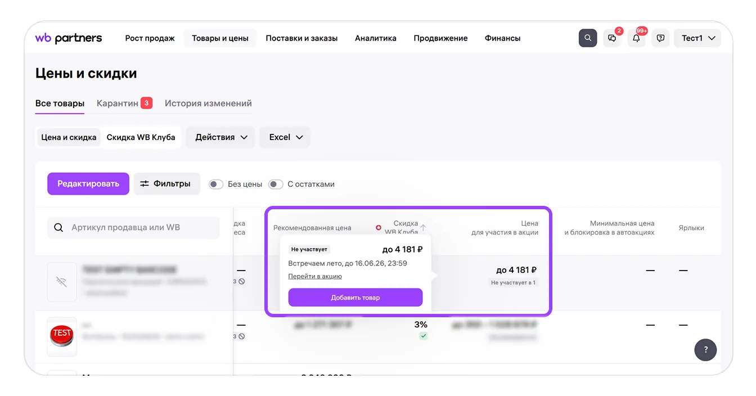Click the wb partners logo
The width and height of the screenshot is (756, 396).
[69, 38]
